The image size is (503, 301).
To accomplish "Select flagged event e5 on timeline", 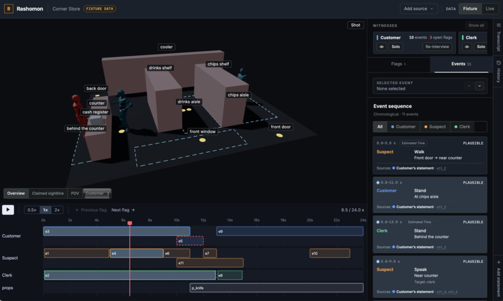I will point(190,241).
